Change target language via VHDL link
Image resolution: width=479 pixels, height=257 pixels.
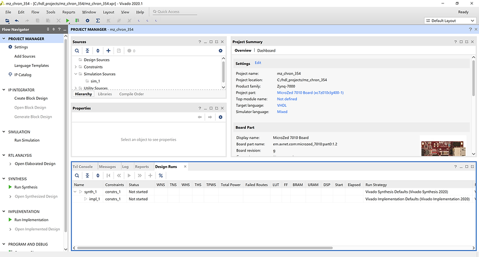point(282,106)
